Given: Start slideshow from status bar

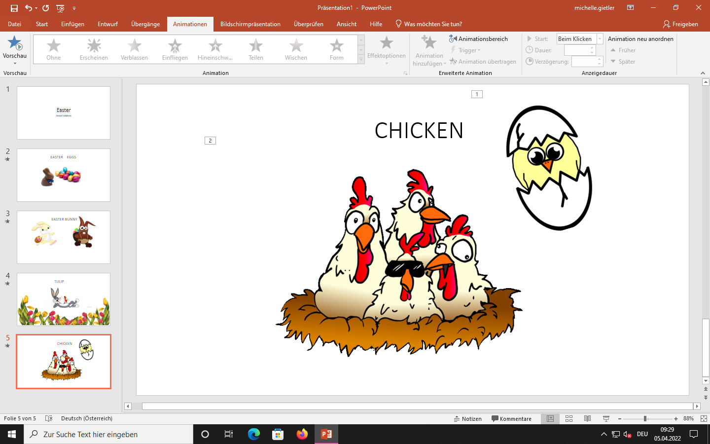Looking at the screenshot, I should click(606, 419).
